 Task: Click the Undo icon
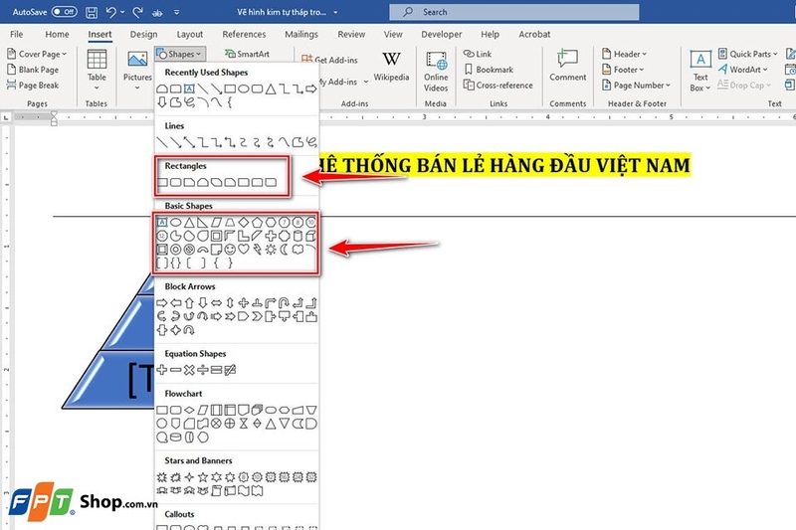pos(111,12)
